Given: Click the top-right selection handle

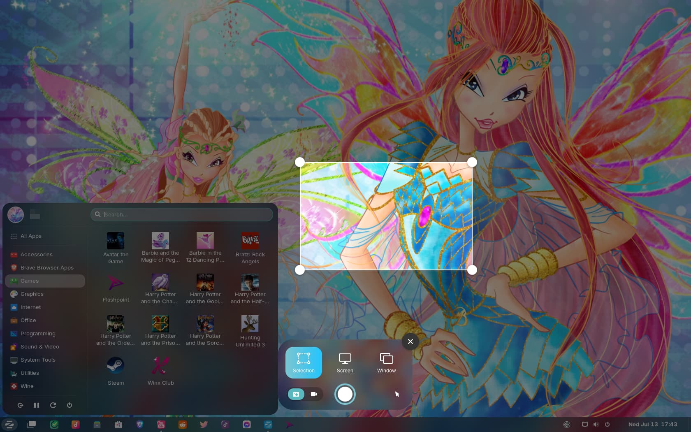Looking at the screenshot, I should (x=472, y=162).
